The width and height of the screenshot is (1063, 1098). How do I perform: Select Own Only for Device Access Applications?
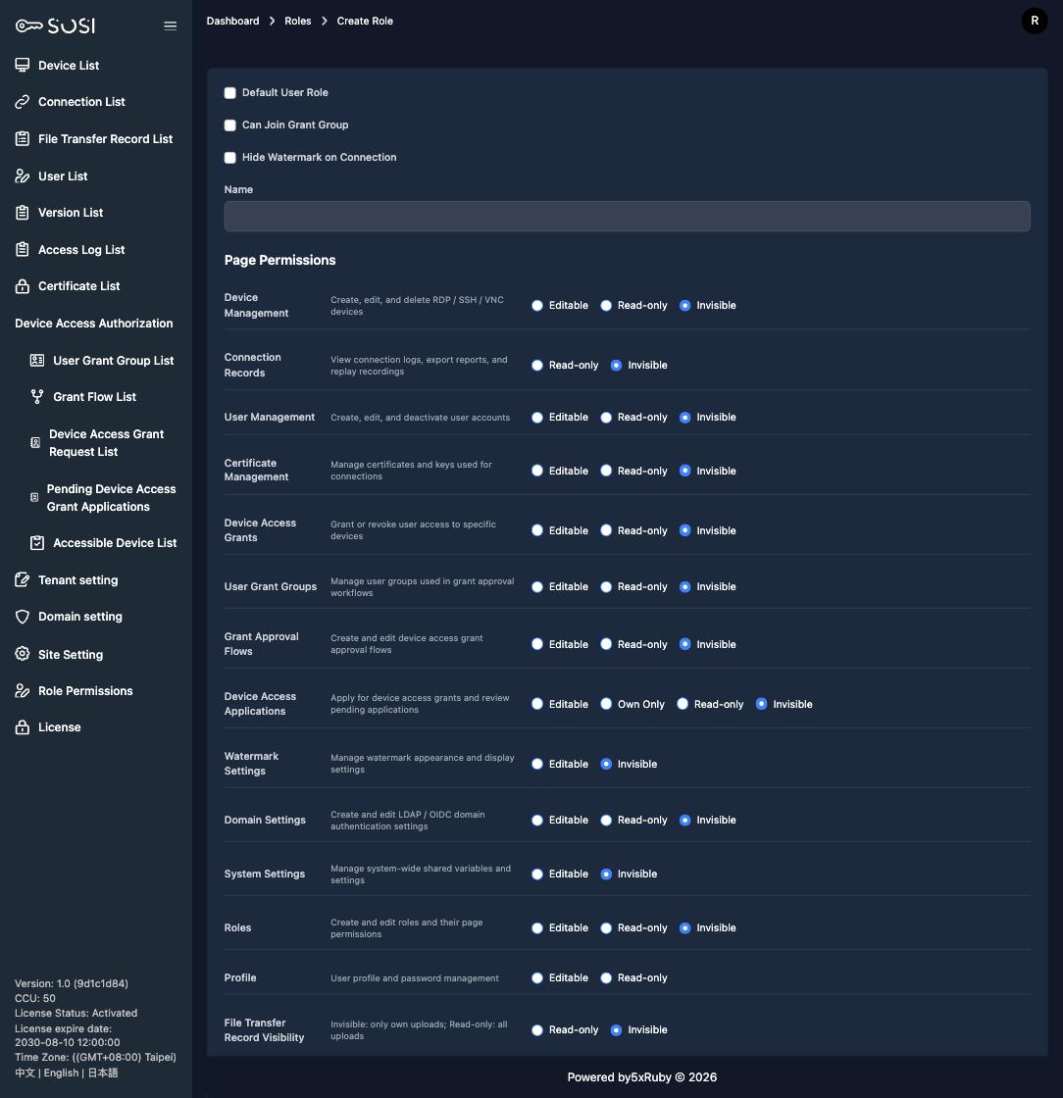click(x=606, y=705)
